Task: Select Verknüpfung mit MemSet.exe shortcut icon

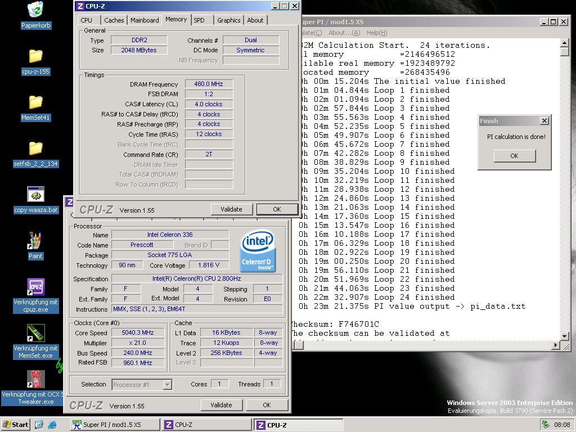Action: click(x=35, y=333)
